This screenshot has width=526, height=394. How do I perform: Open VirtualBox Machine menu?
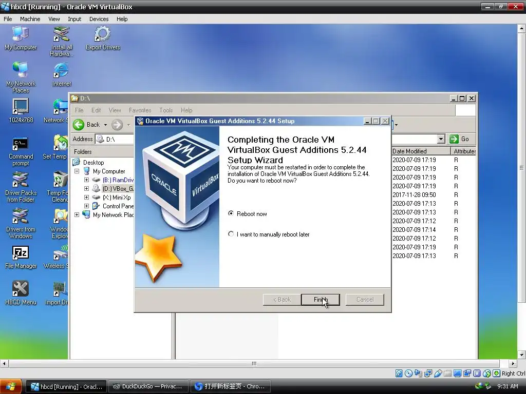point(30,19)
